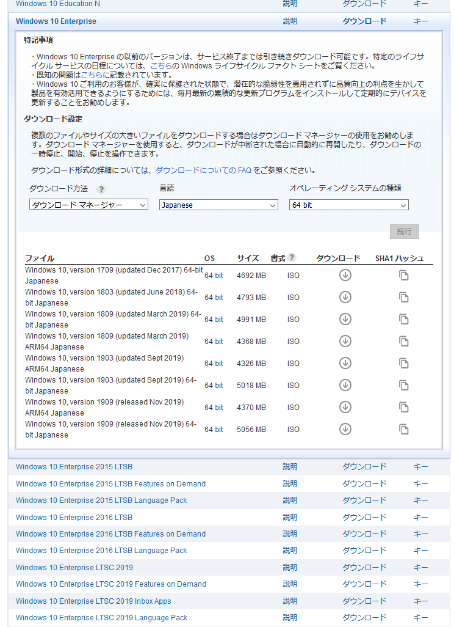The width and height of the screenshot is (454, 627).
Task: Click キー for LTSC 2019 Inbox Apps
Action: (x=420, y=601)
